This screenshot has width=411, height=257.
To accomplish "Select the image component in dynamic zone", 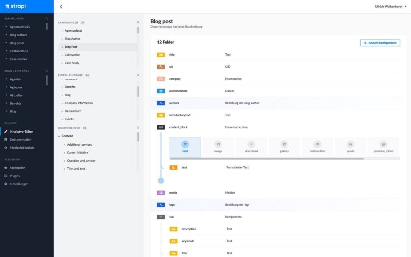I will pyautogui.click(x=218, y=146).
